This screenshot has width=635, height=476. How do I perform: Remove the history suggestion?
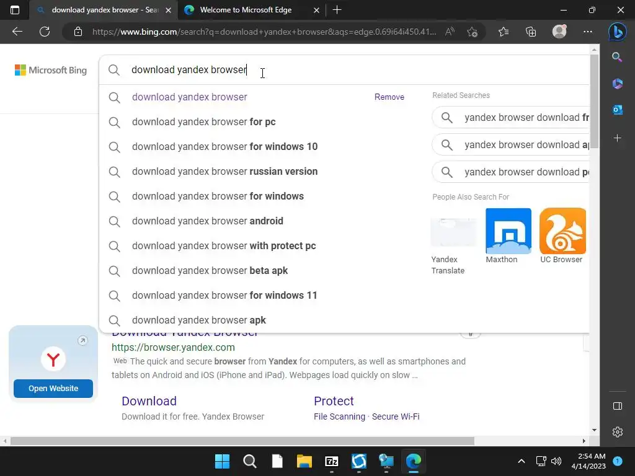(389, 97)
